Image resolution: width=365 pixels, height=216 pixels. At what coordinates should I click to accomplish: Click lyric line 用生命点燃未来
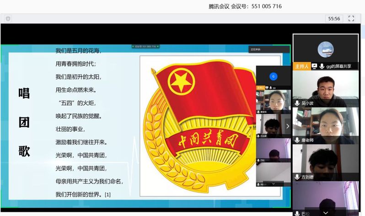point(76,90)
